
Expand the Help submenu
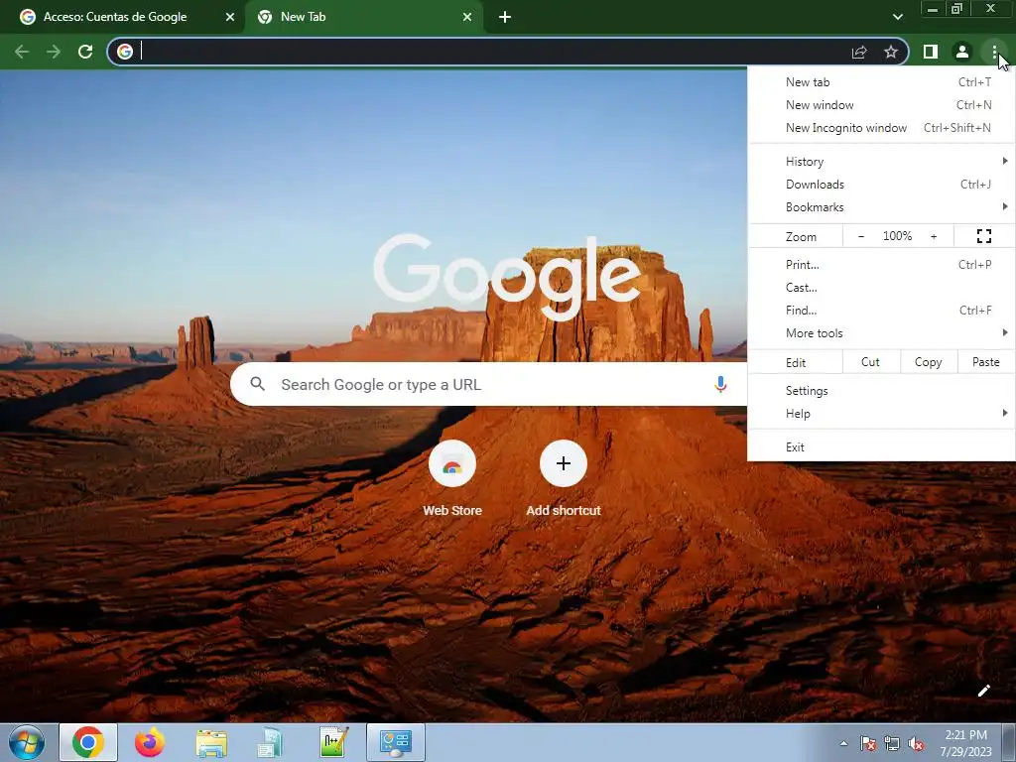click(881, 414)
